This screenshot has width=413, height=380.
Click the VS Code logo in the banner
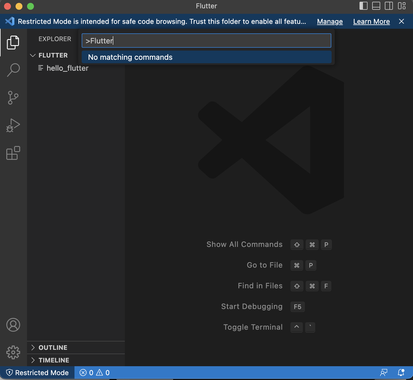click(x=10, y=21)
